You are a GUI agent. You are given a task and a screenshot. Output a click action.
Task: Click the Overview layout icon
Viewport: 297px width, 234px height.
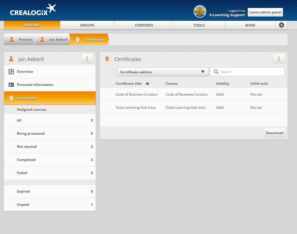coord(11,72)
